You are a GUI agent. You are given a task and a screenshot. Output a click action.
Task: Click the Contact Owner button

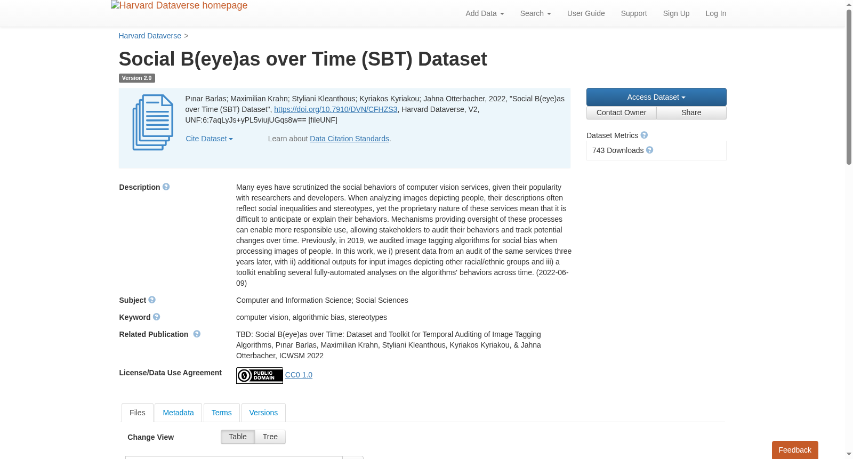621,112
